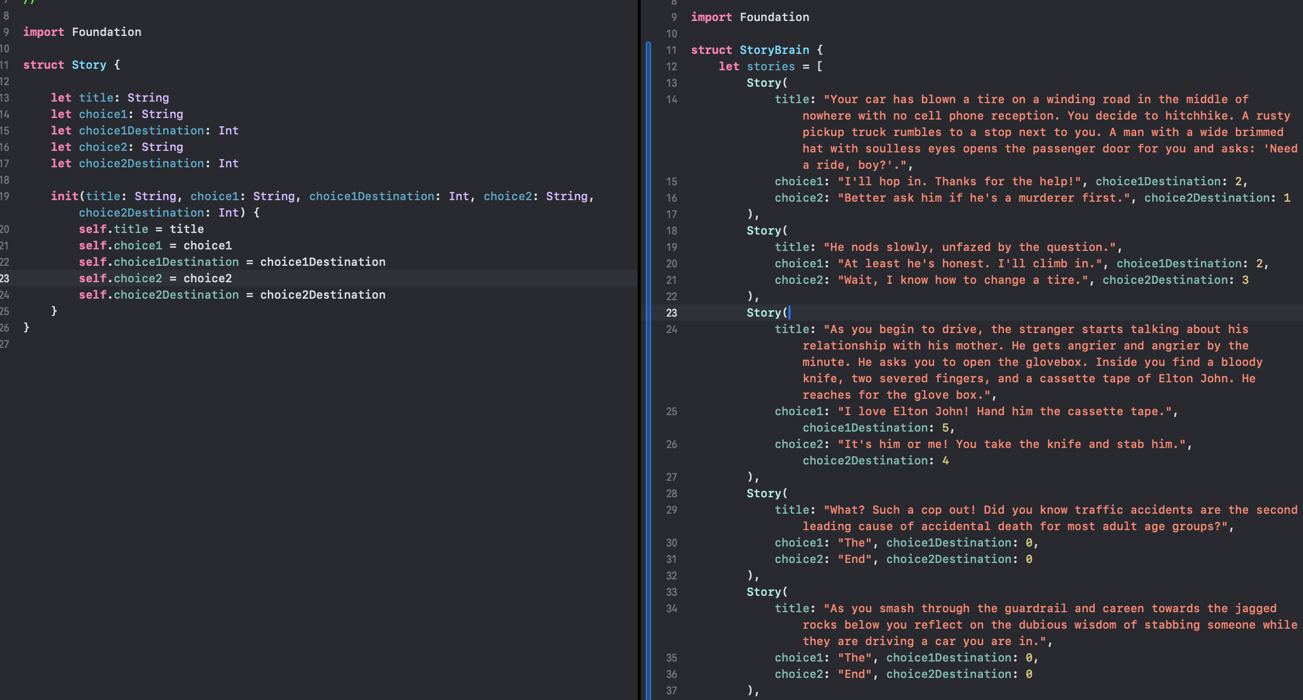Click the 'self.choice1 = choice1' assignment
This screenshot has width=1303, height=700.
[x=155, y=245]
